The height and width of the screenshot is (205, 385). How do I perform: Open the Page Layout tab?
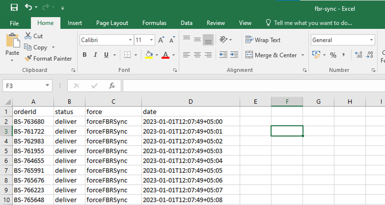tap(112, 23)
